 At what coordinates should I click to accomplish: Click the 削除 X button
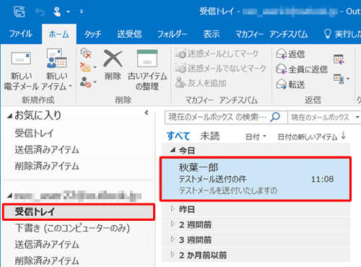point(113,65)
